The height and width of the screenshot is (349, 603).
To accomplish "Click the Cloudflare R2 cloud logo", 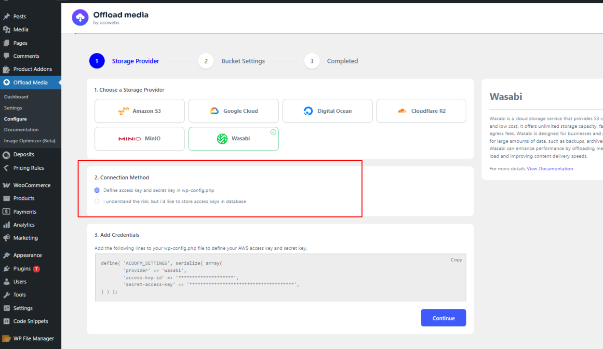I will point(402,111).
